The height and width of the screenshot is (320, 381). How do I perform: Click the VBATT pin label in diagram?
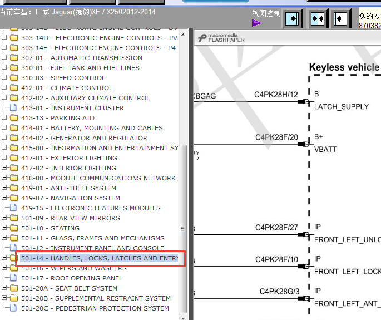(325, 149)
